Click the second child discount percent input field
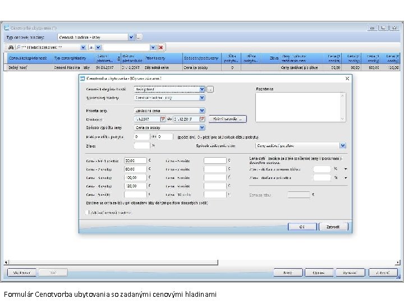 click(322, 177)
